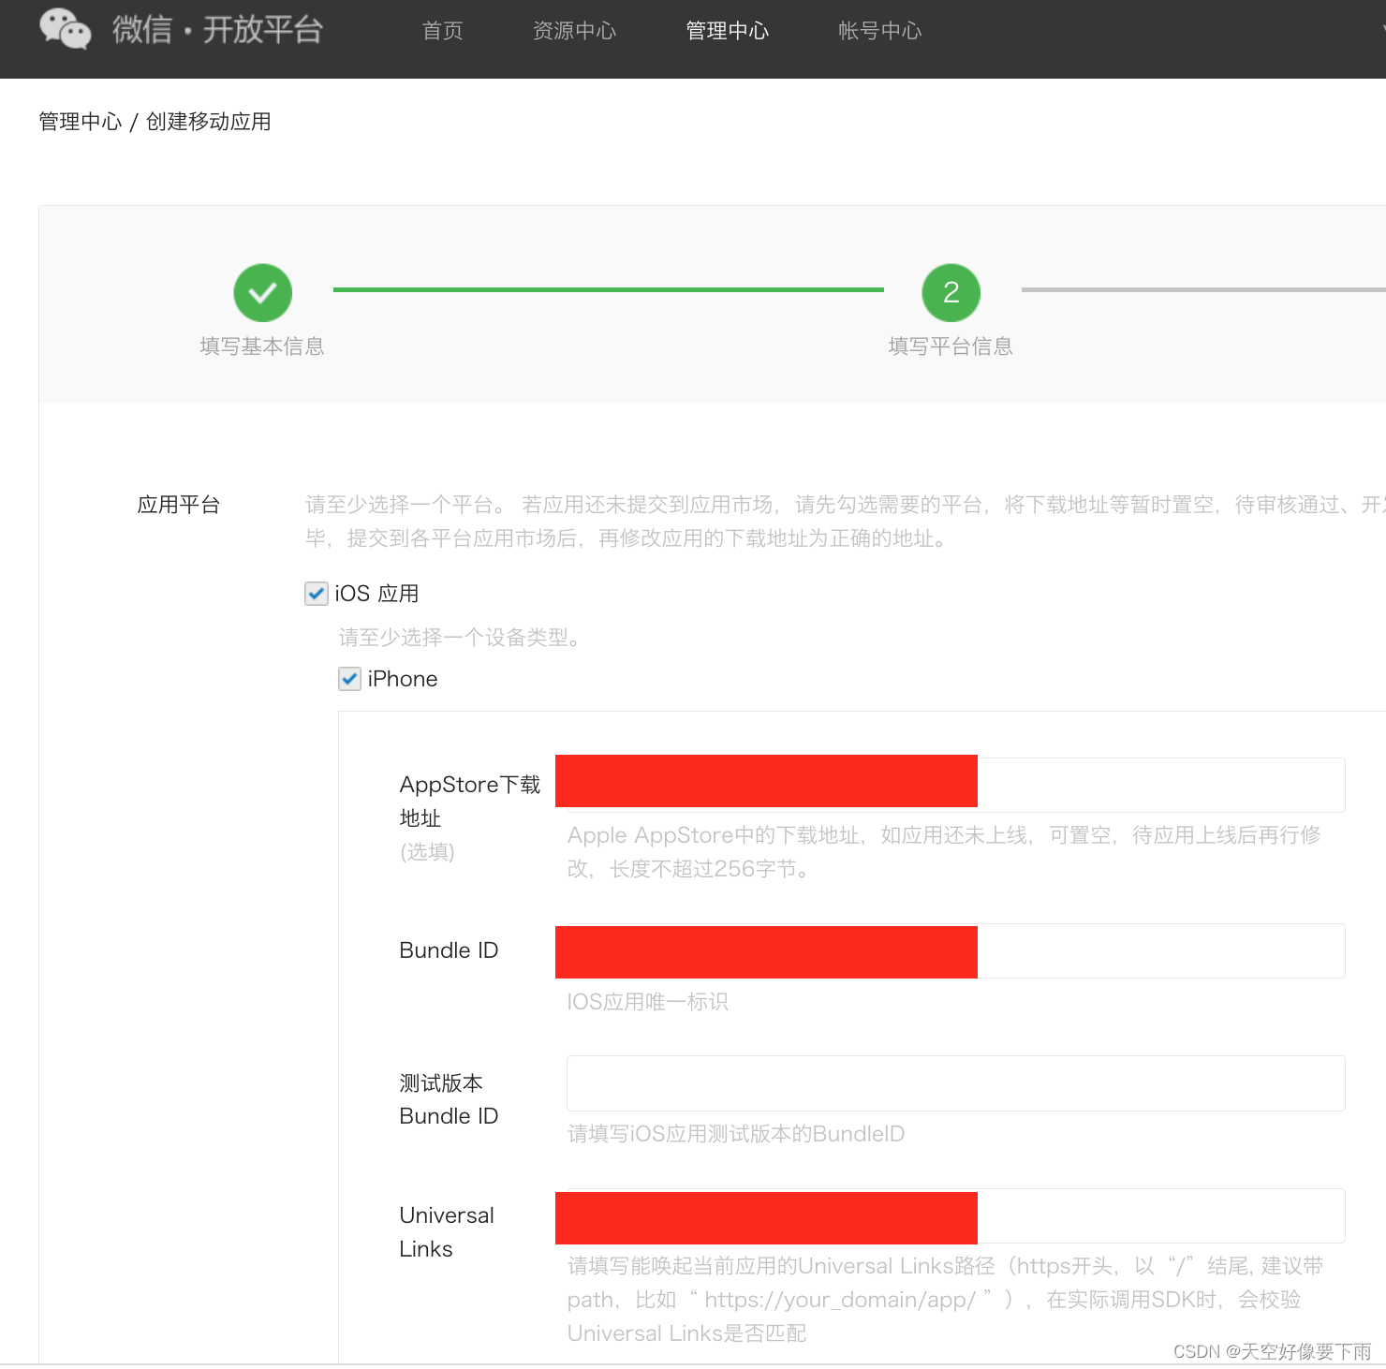Open the 资源中心 navigation tab
This screenshot has width=1386, height=1369.
click(574, 31)
